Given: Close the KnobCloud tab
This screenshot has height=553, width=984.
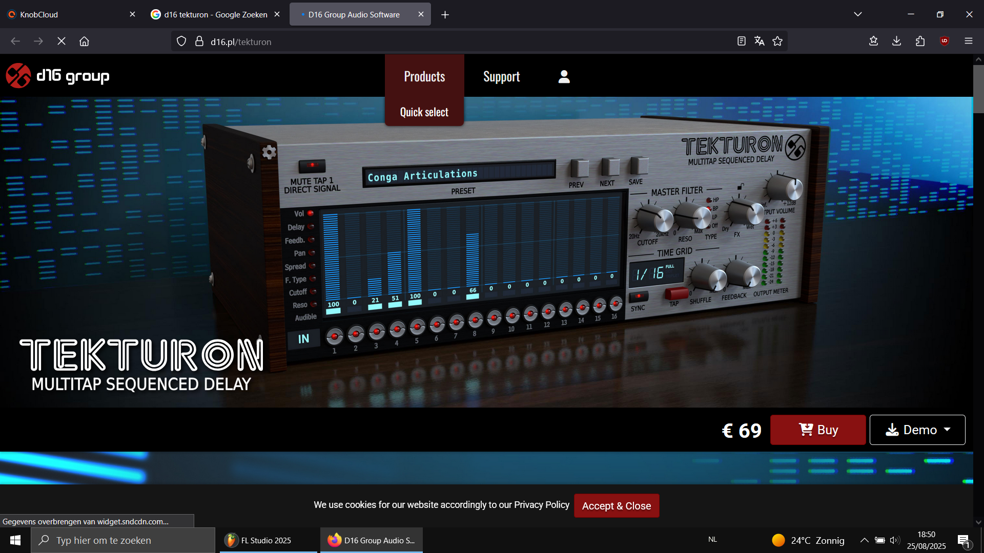Looking at the screenshot, I should click(132, 14).
